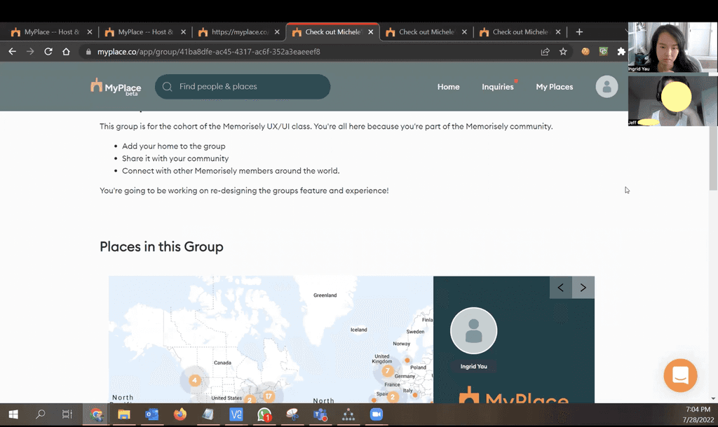Click the magnifier icon in search bar

(x=167, y=86)
